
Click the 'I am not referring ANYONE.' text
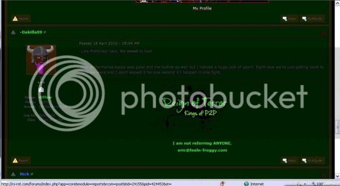click(202, 143)
